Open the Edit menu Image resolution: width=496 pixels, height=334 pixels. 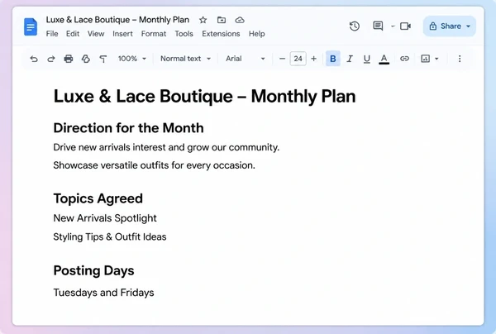coord(73,34)
